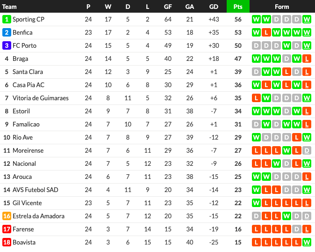
Task: Click the green position 1 badge
Action: coord(7,19)
